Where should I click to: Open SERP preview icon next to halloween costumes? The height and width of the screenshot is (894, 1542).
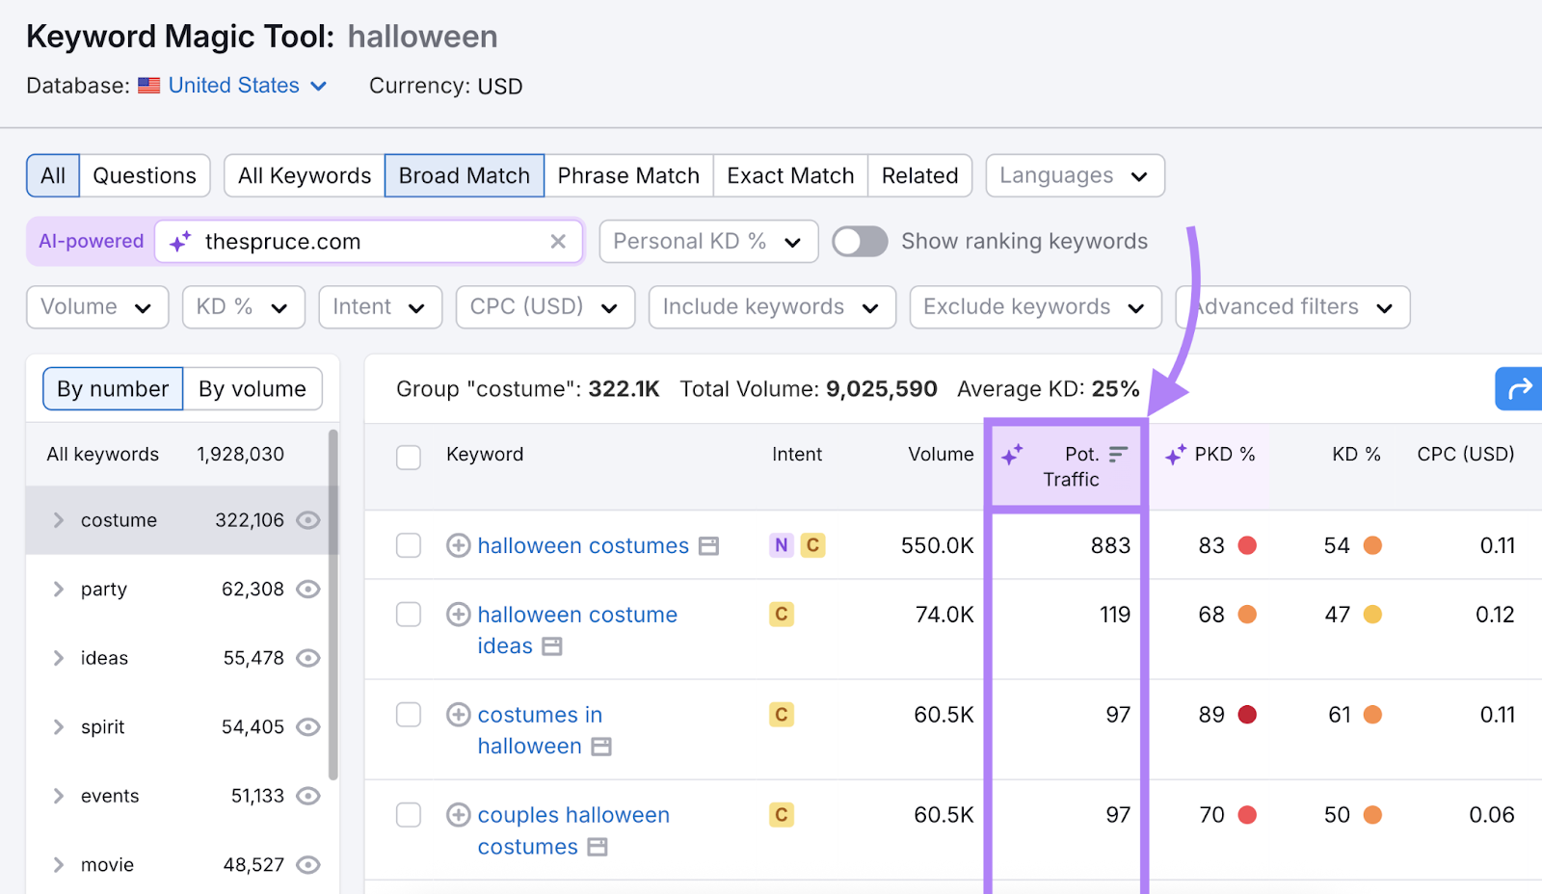[708, 545]
